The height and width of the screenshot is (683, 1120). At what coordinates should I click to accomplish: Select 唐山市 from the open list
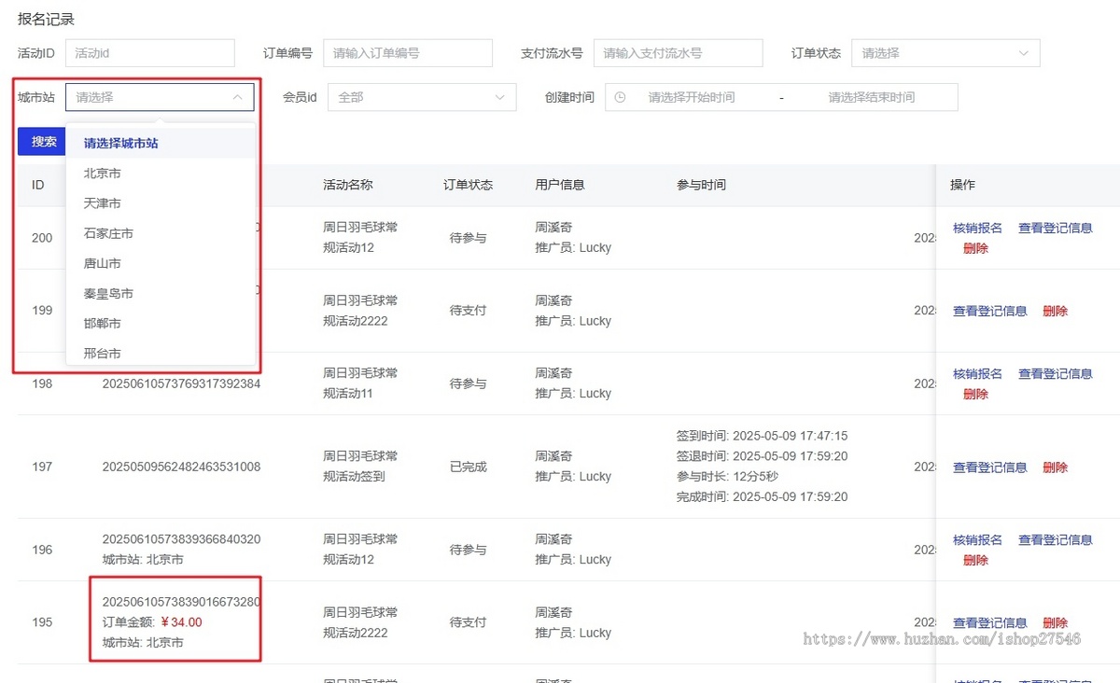(x=100, y=262)
